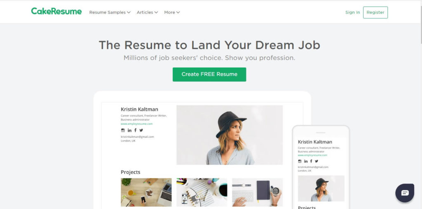This screenshot has width=422, height=209.
Task: Click the LinkedIn icon in the phone preview
Action: pos(306,161)
